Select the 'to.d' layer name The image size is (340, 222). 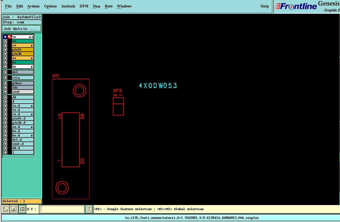(x=23, y=106)
